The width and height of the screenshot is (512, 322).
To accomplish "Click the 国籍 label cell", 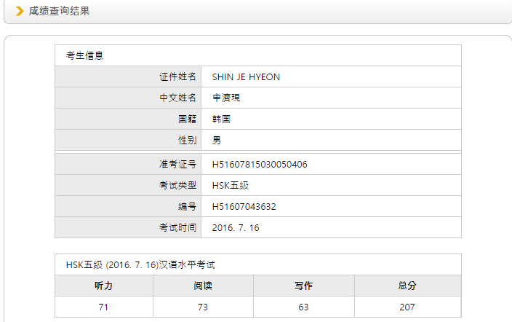I will point(128,119).
